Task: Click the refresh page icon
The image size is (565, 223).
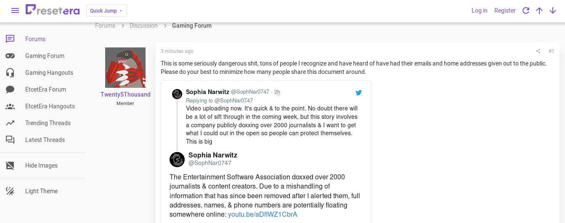Action: [526, 10]
